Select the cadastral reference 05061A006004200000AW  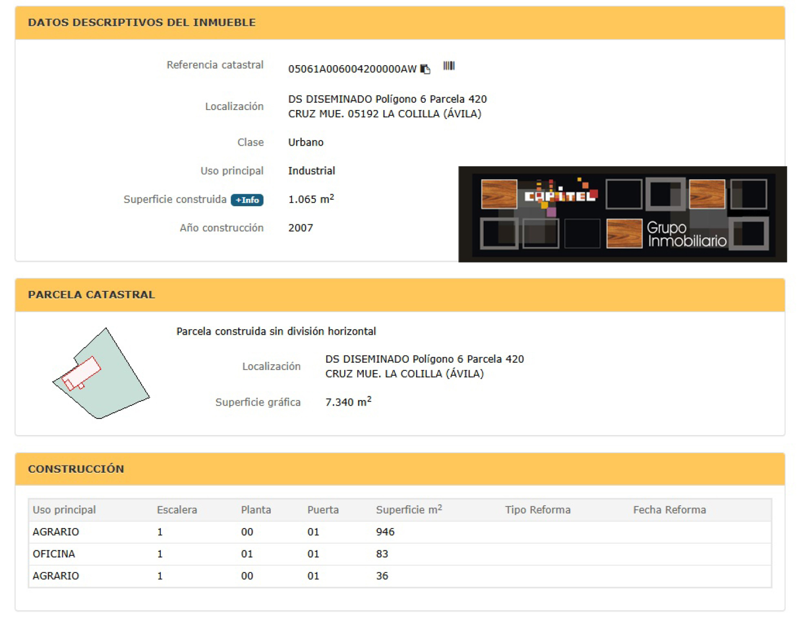pyautogui.click(x=352, y=69)
